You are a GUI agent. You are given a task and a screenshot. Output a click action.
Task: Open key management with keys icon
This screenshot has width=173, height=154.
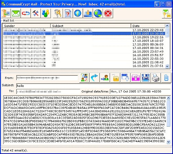pos(58,13)
